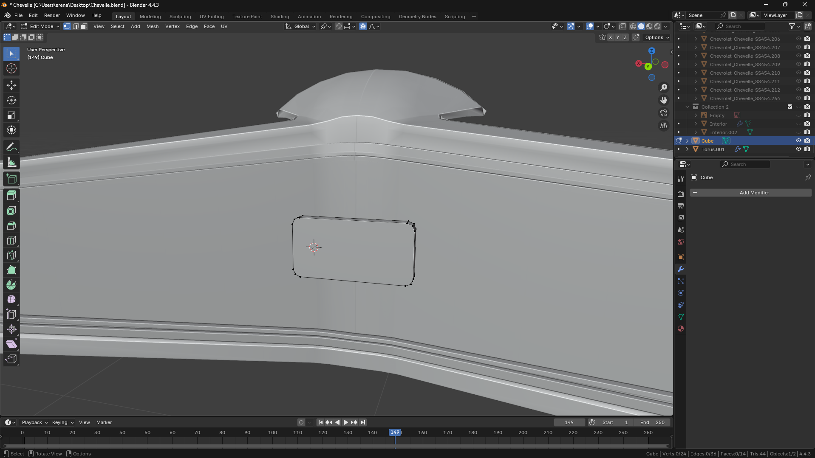815x458 pixels.
Task: Enable vertex select mode
Action: 67,26
